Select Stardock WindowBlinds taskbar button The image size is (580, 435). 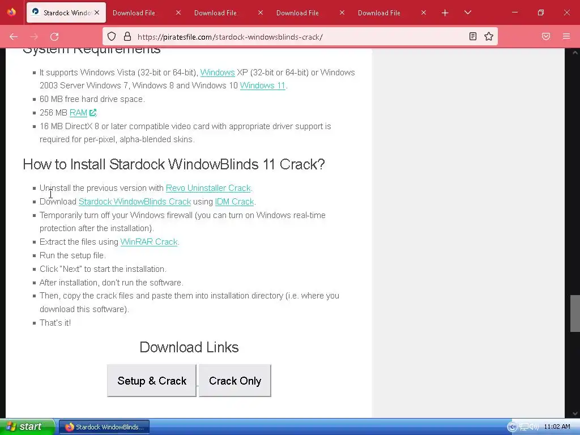104,427
